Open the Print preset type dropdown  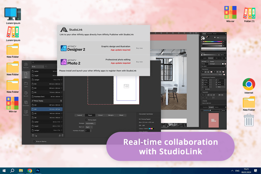click(x=38, y=67)
